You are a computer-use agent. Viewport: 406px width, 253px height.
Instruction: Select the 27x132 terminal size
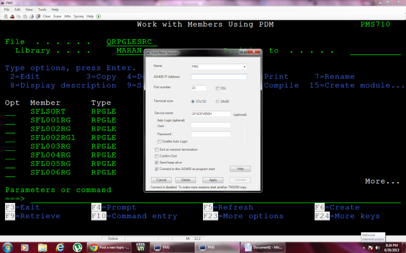[x=193, y=102]
